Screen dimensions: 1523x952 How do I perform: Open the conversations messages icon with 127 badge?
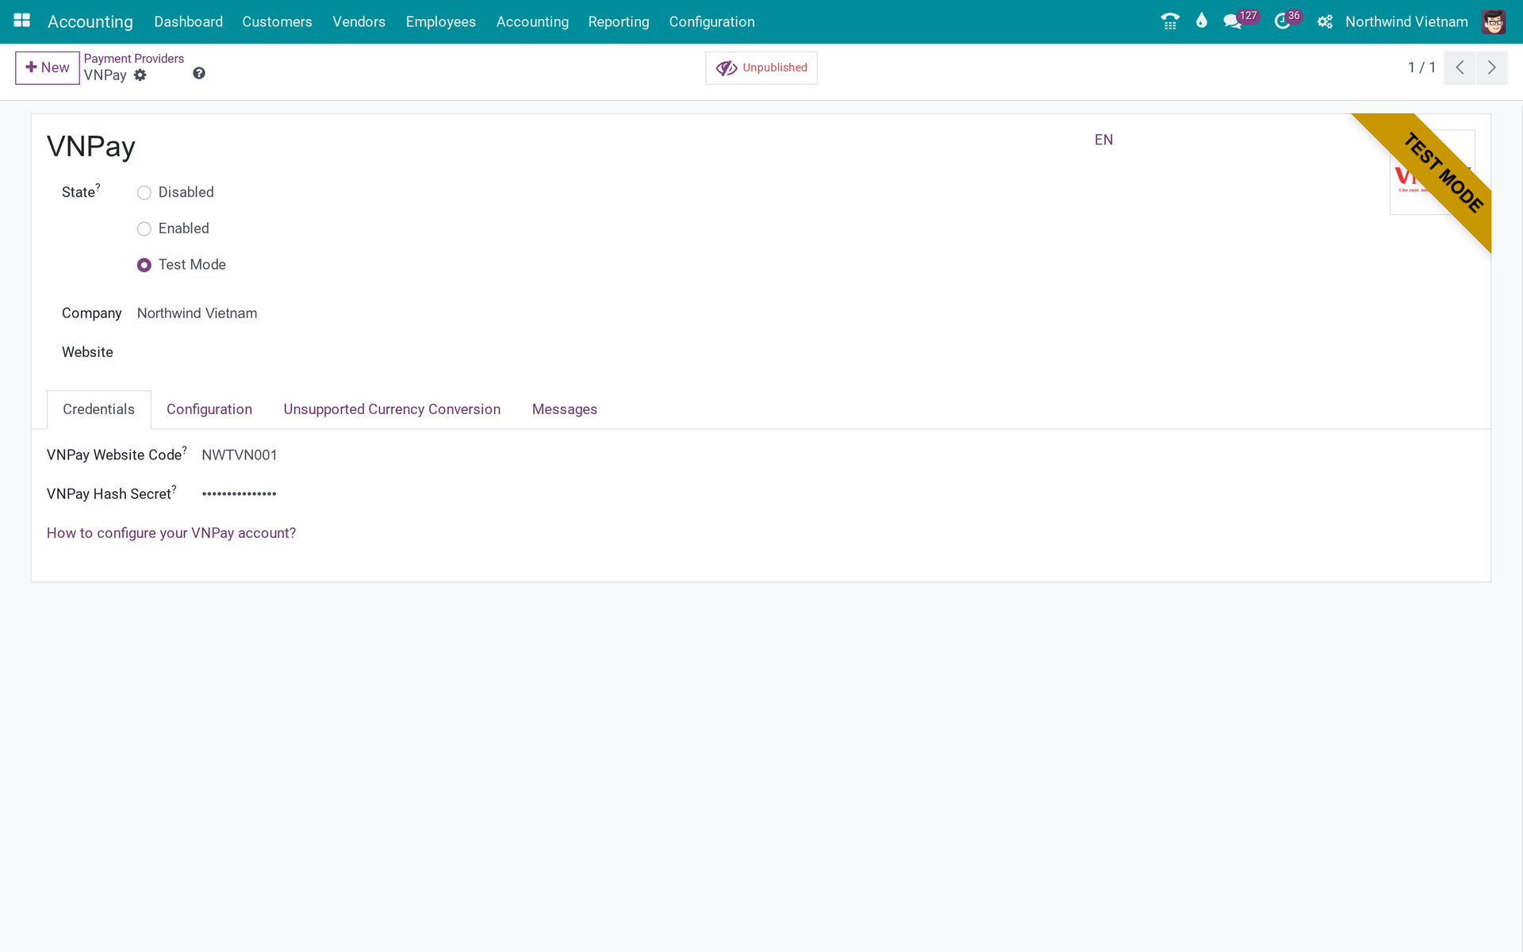[1240, 21]
